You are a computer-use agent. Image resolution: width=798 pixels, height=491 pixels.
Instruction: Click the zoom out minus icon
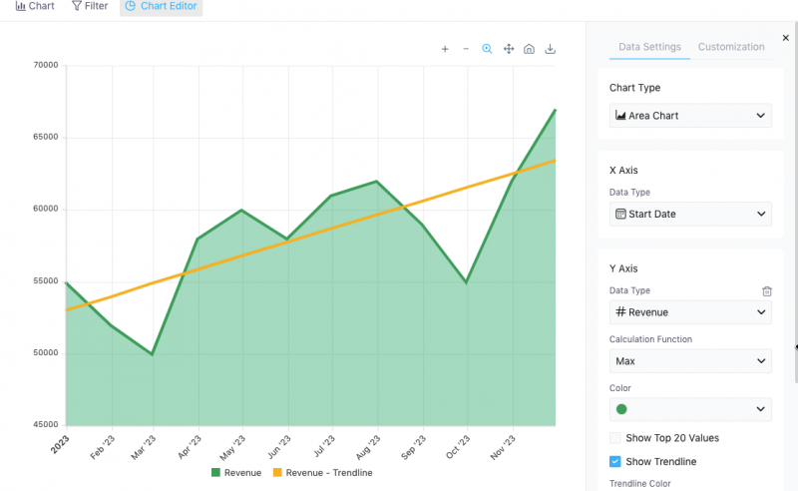[466, 49]
